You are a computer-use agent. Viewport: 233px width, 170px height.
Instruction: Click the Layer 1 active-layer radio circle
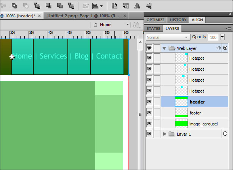[225, 133]
